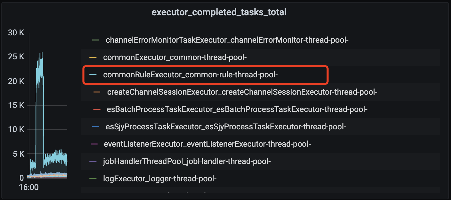The image size is (451, 200).
Task: Click the red esBatchProcessTaskExecutor color line
Action: pyautogui.click(x=97, y=110)
